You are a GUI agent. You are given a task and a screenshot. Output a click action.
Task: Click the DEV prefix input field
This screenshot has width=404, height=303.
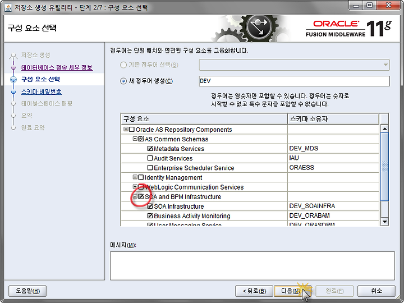(294, 81)
